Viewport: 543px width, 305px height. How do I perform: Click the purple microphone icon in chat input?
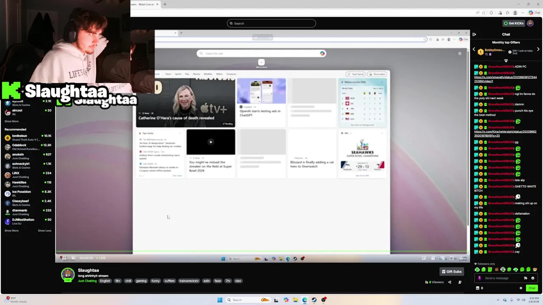coord(479,278)
